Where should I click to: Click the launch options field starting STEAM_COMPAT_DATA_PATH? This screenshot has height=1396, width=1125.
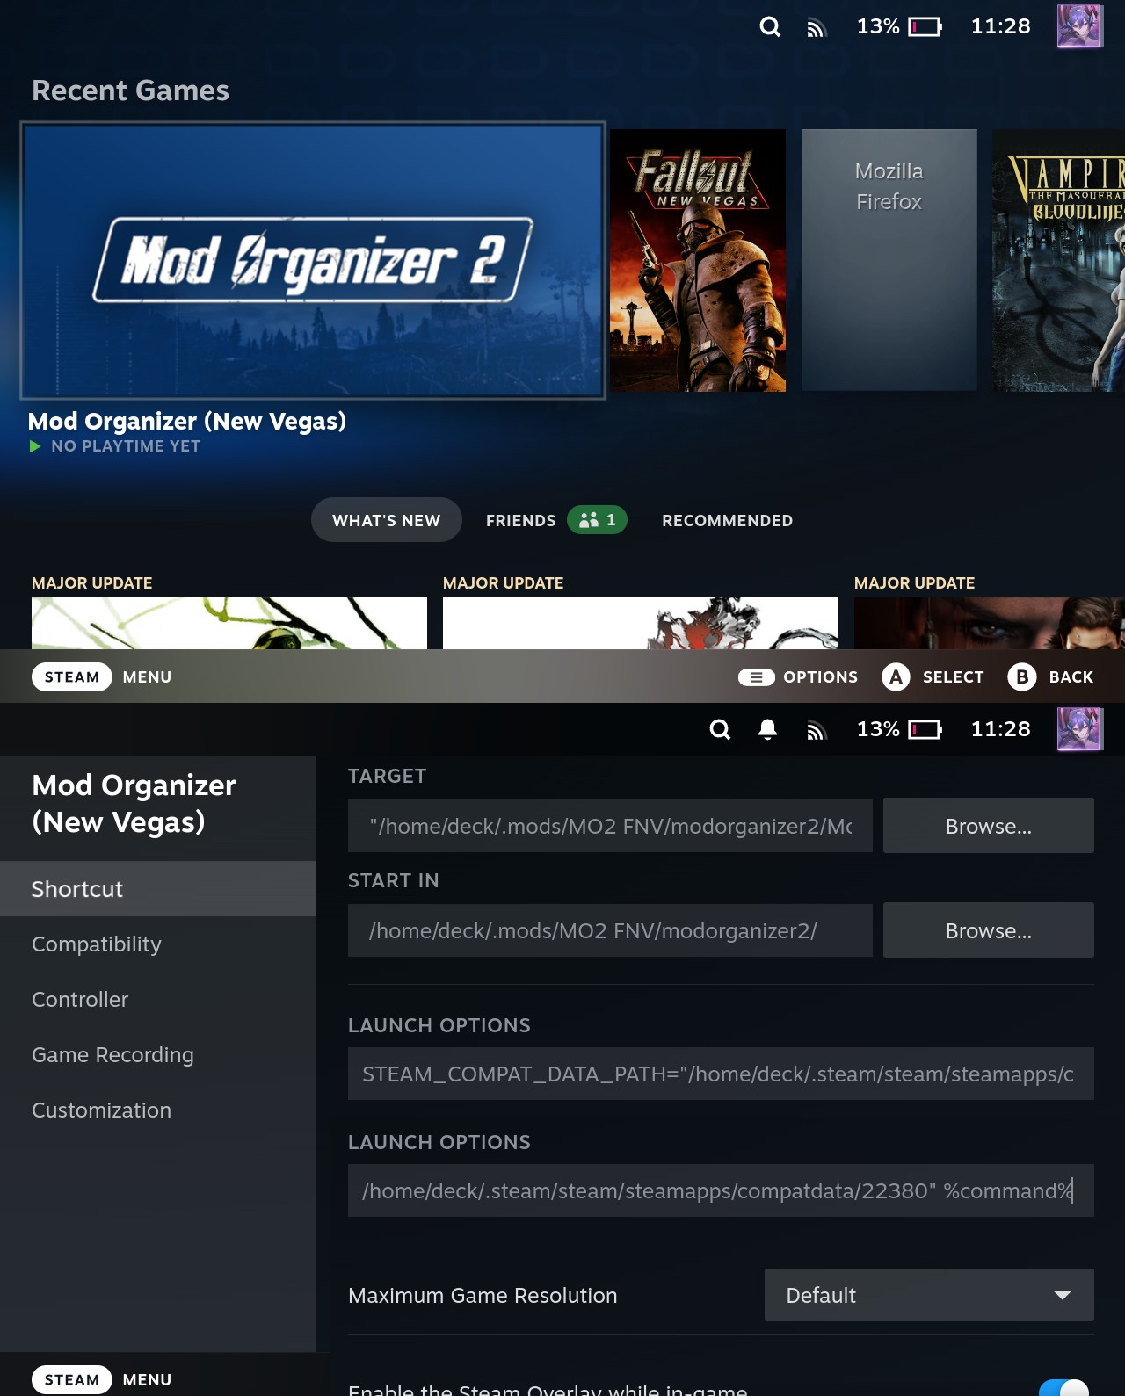pos(721,1074)
